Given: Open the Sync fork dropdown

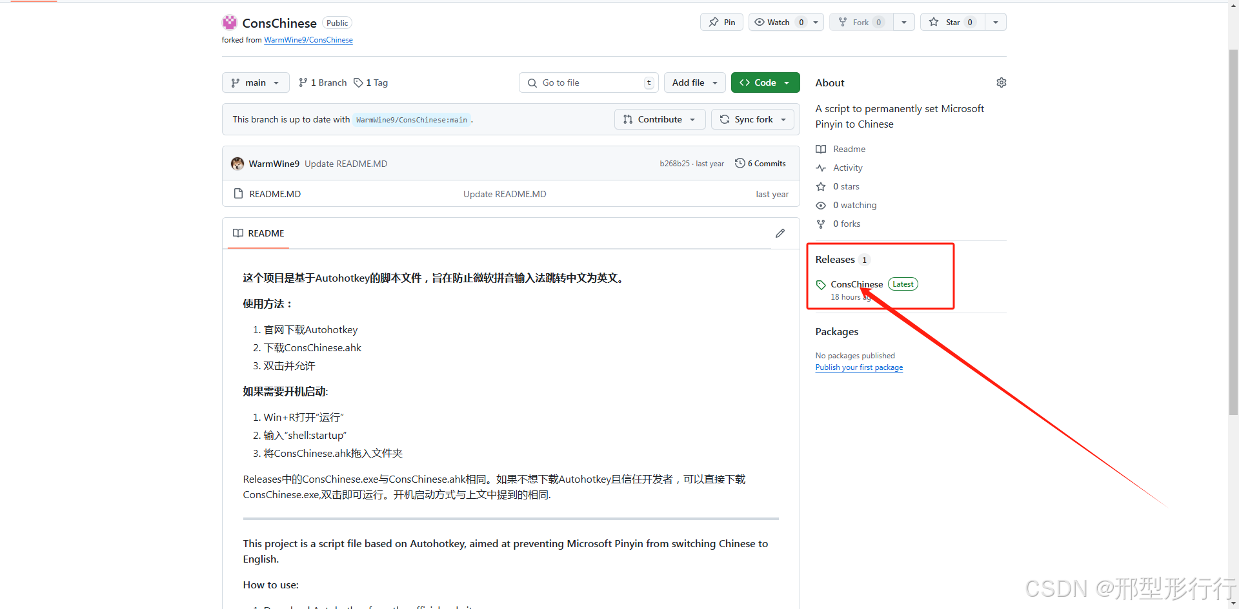Looking at the screenshot, I should tap(752, 119).
